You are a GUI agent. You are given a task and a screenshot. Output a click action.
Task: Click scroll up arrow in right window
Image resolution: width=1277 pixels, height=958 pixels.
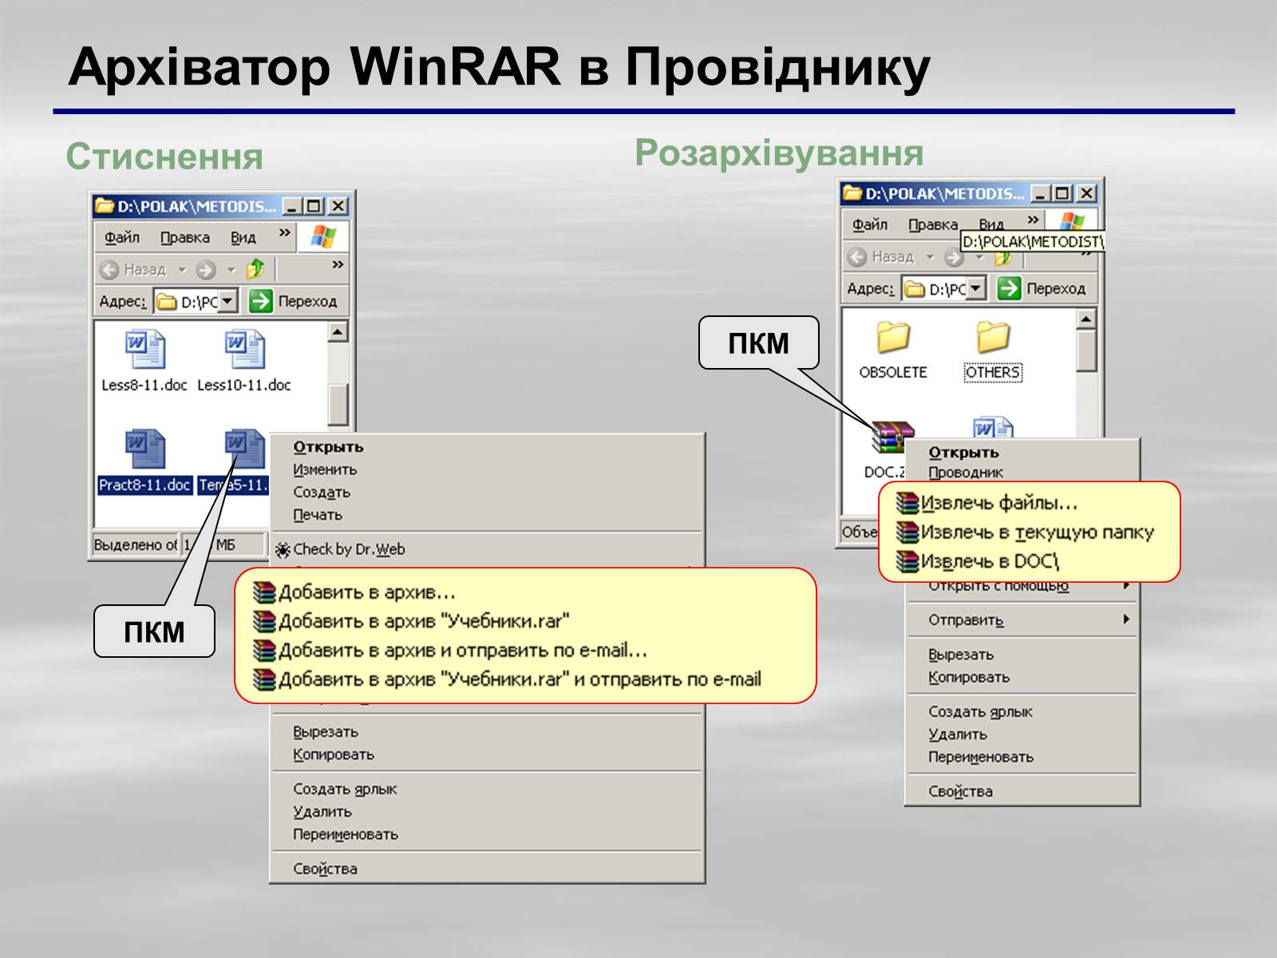click(x=1085, y=319)
